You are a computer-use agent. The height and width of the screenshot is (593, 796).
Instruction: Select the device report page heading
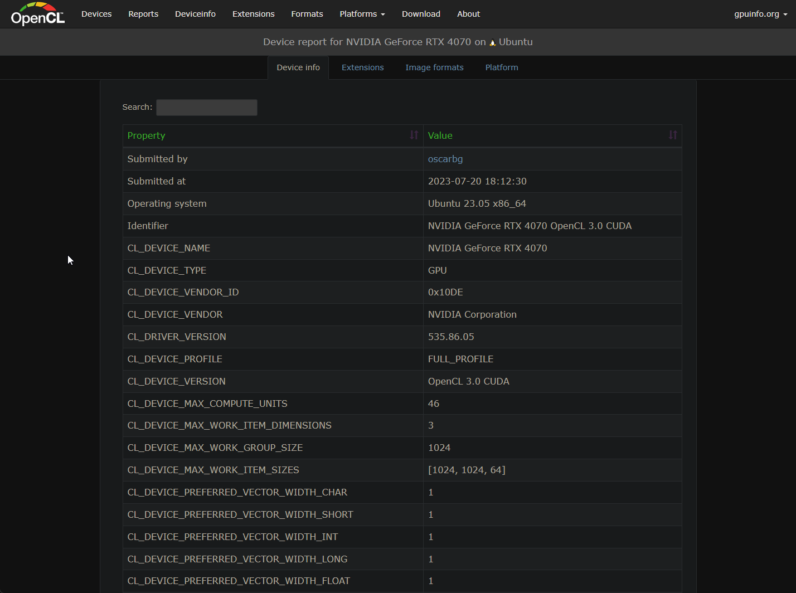coord(398,42)
